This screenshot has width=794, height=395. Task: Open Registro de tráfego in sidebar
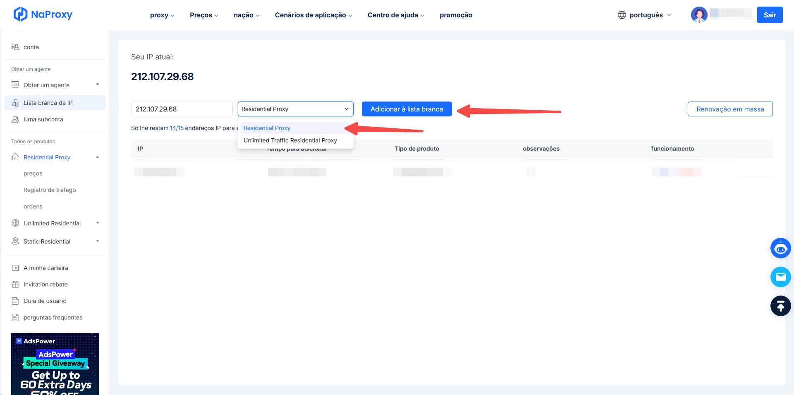pyautogui.click(x=50, y=190)
